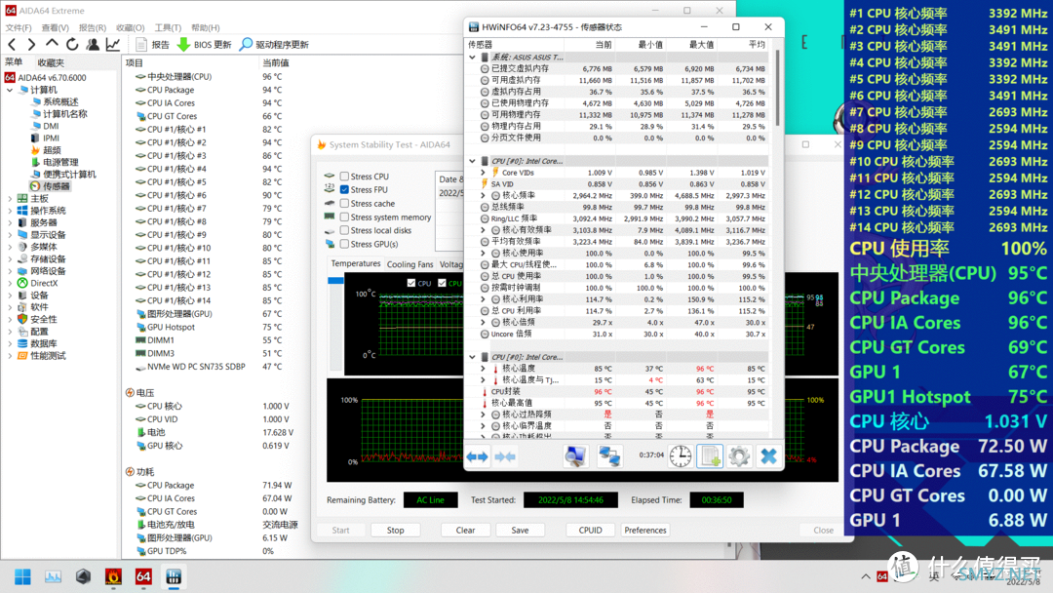The height and width of the screenshot is (593, 1053).
Task: Click HWiNFO expand-columns blue arrows icon
Action: (x=478, y=456)
